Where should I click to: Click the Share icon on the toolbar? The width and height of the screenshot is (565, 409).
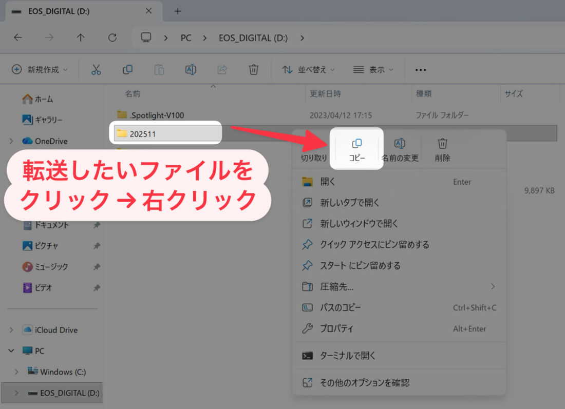click(222, 69)
